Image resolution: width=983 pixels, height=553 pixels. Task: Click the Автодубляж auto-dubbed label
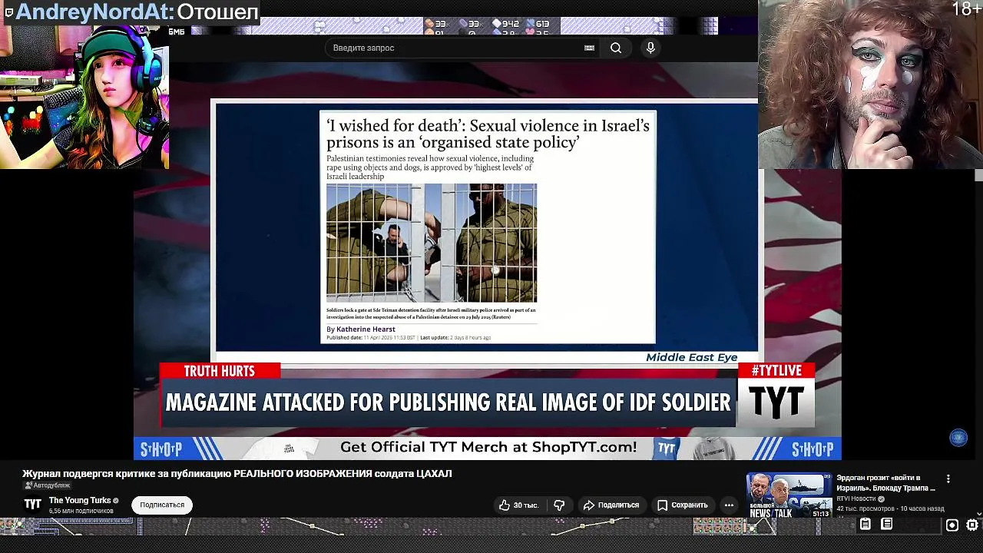(48, 485)
